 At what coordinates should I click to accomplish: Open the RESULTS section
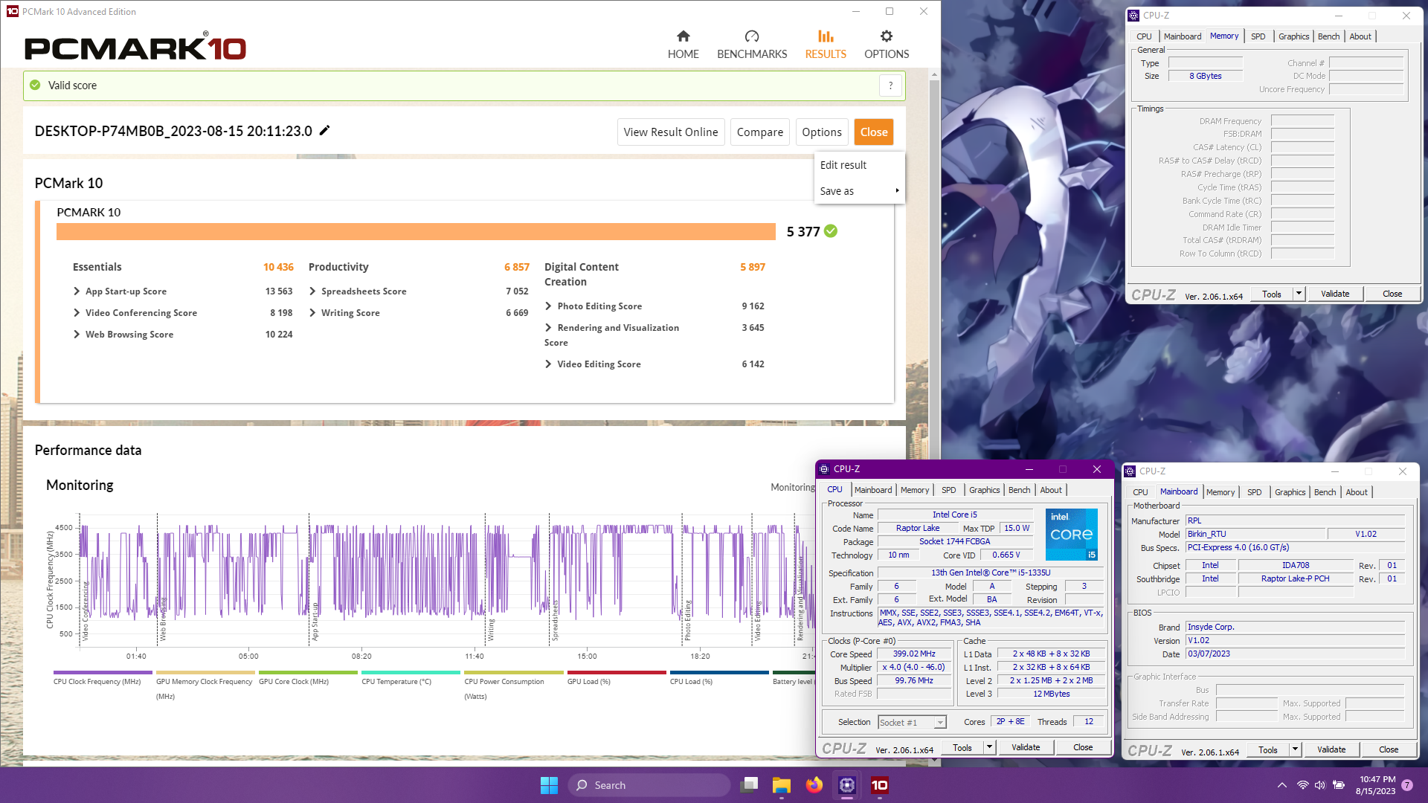826,45
